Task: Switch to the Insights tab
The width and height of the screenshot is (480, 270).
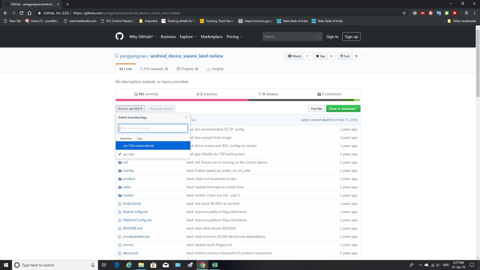Action: [x=215, y=69]
